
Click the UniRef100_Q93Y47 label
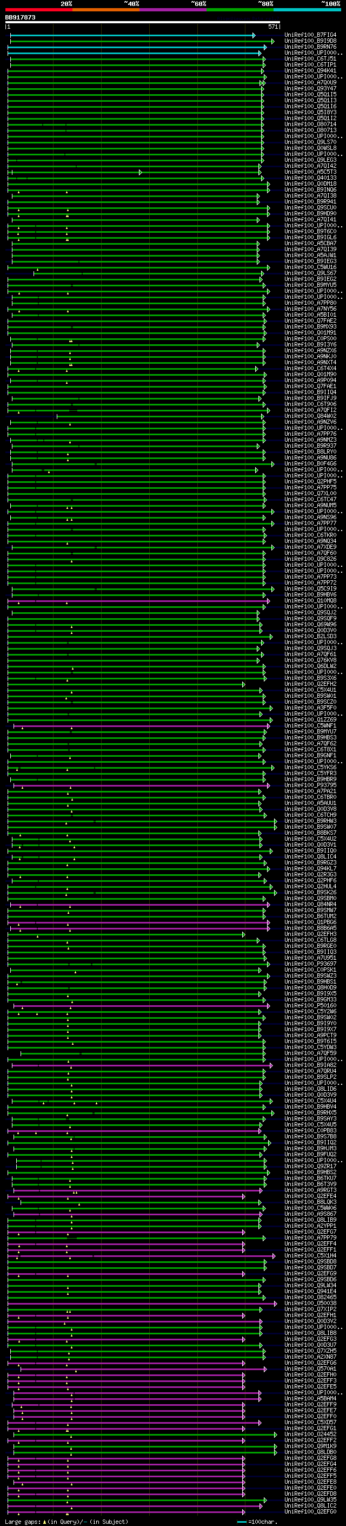pyautogui.click(x=310, y=89)
